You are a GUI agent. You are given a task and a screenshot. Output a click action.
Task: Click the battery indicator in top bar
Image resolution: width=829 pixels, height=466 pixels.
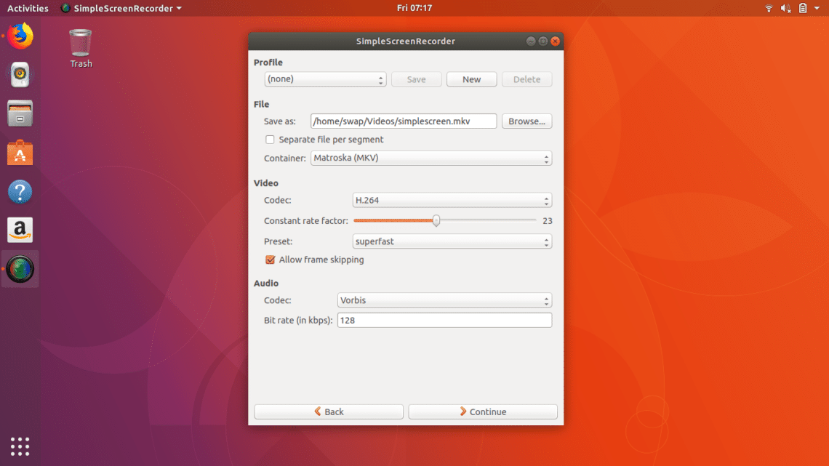[803, 8]
